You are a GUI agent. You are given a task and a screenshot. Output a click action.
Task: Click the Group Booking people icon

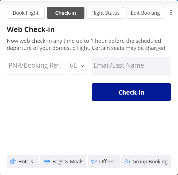coord(127,162)
